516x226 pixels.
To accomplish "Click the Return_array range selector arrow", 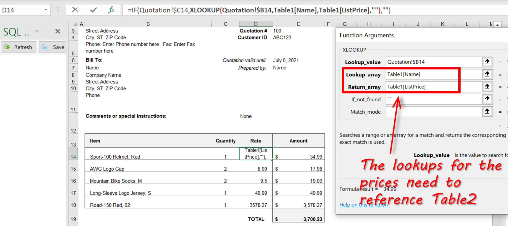I will click(487, 87).
